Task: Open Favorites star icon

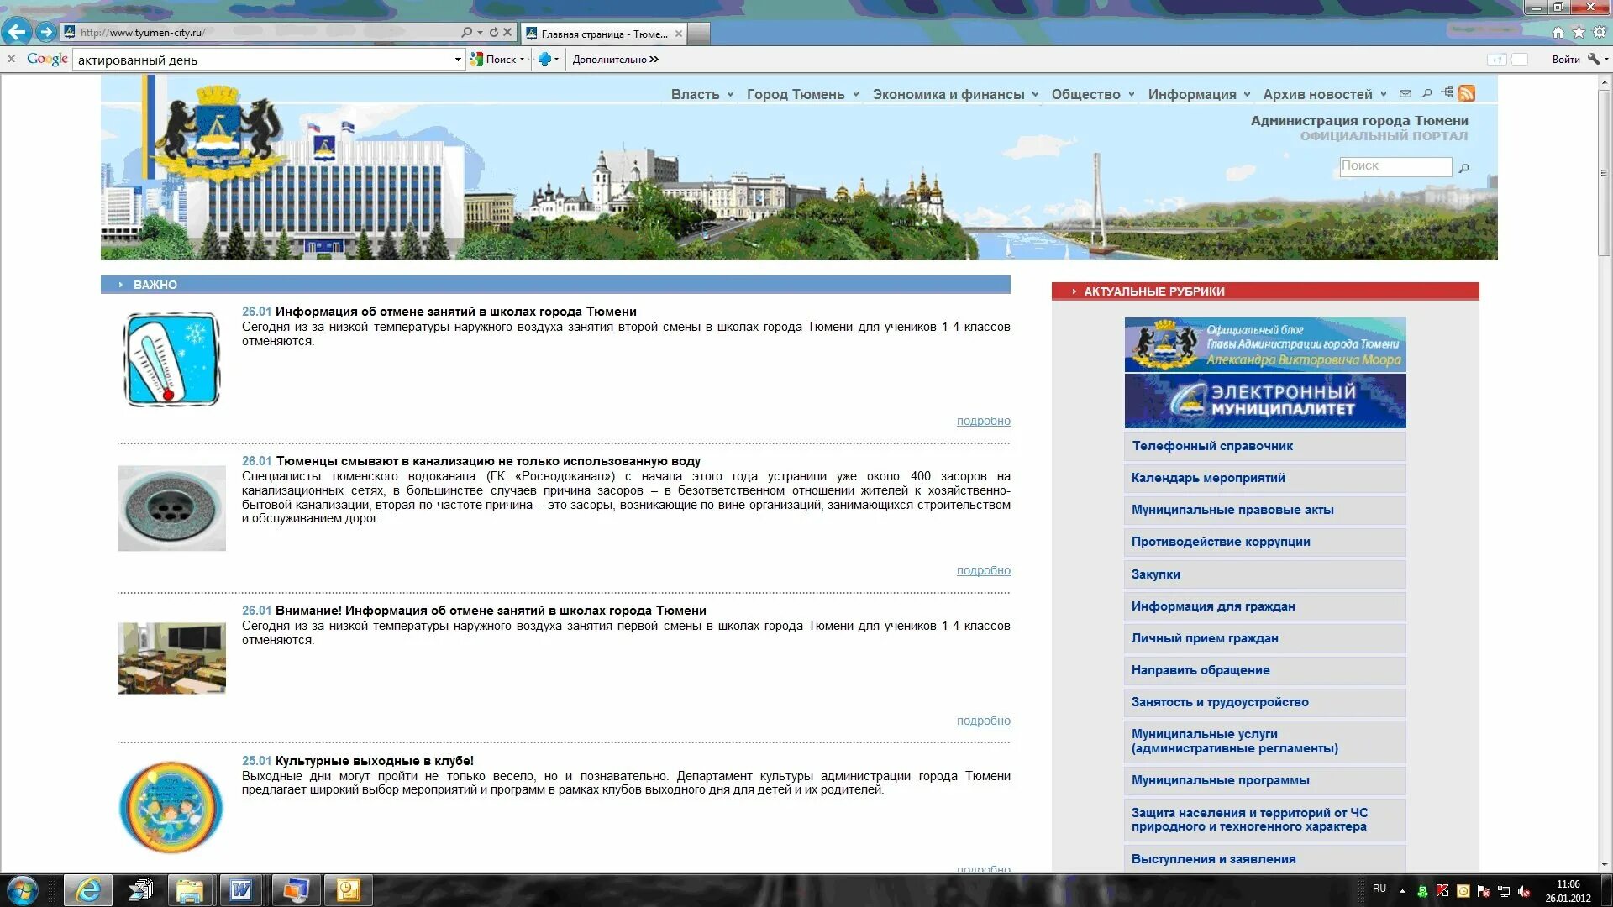Action: pyautogui.click(x=1579, y=32)
